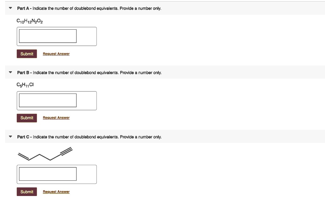Click the Part C answer input field

(48, 174)
